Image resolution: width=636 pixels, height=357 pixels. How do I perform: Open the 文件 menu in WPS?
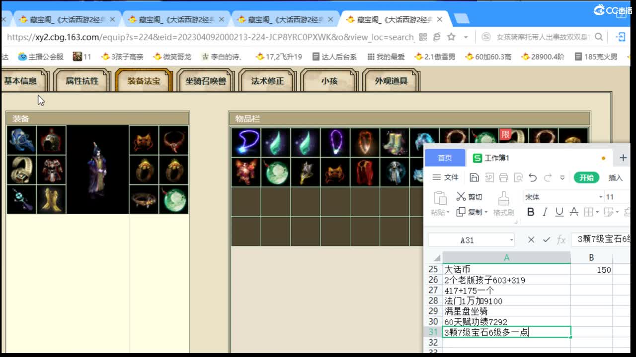tap(446, 178)
